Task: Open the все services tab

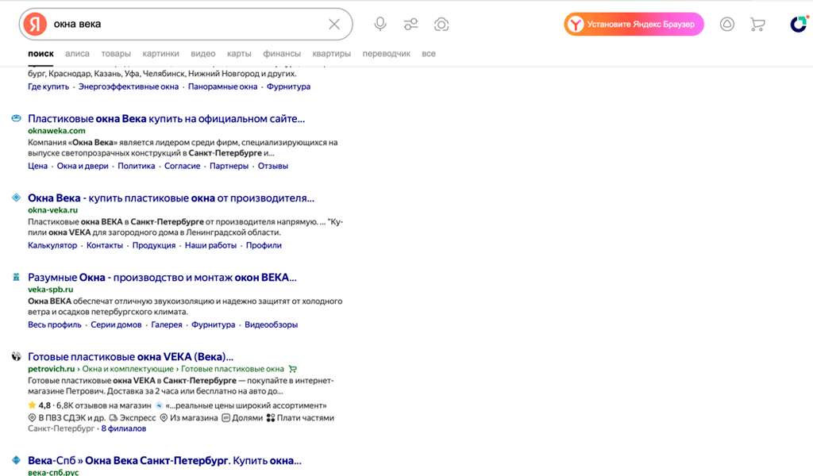Action: pos(429,53)
